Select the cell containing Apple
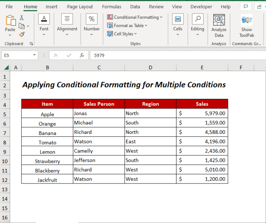This screenshot has height=223, width=266. coord(47,113)
